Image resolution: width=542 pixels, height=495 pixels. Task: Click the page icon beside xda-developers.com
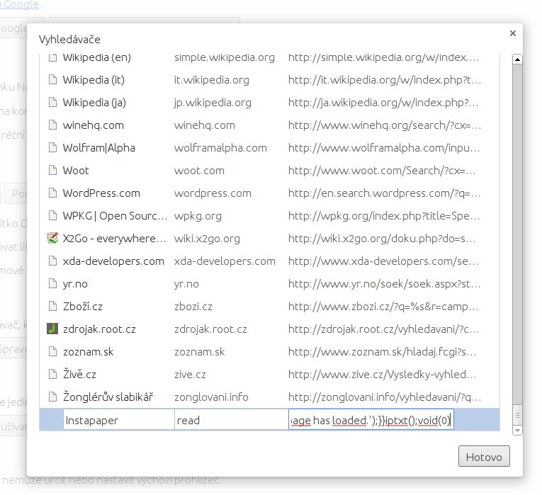pos(52,261)
